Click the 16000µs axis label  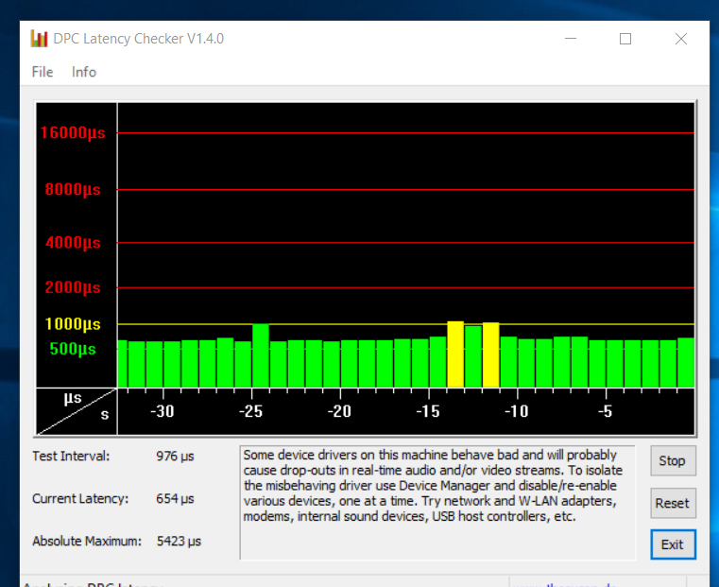coord(73,133)
